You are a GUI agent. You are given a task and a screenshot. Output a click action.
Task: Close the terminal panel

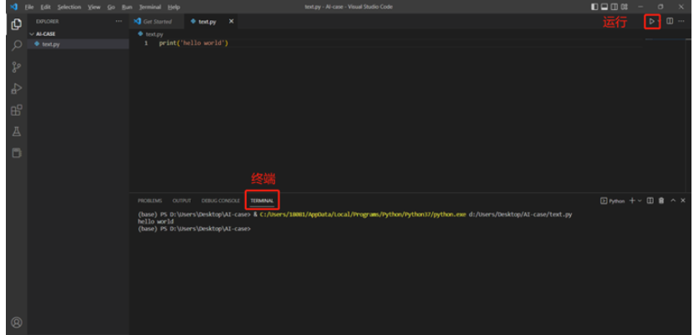683,200
